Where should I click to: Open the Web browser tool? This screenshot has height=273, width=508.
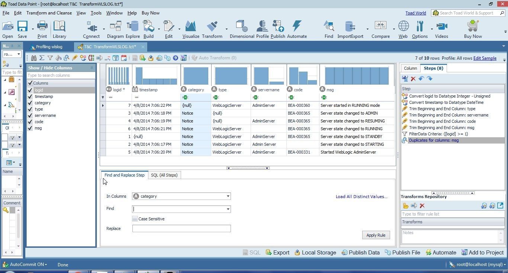[x=403, y=30]
